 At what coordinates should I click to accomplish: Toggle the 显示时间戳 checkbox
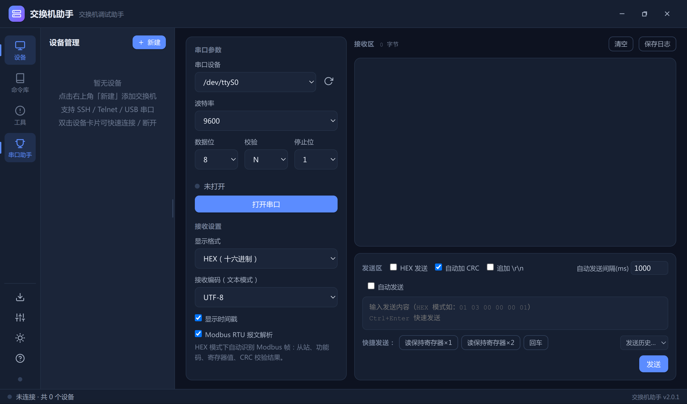pos(198,318)
